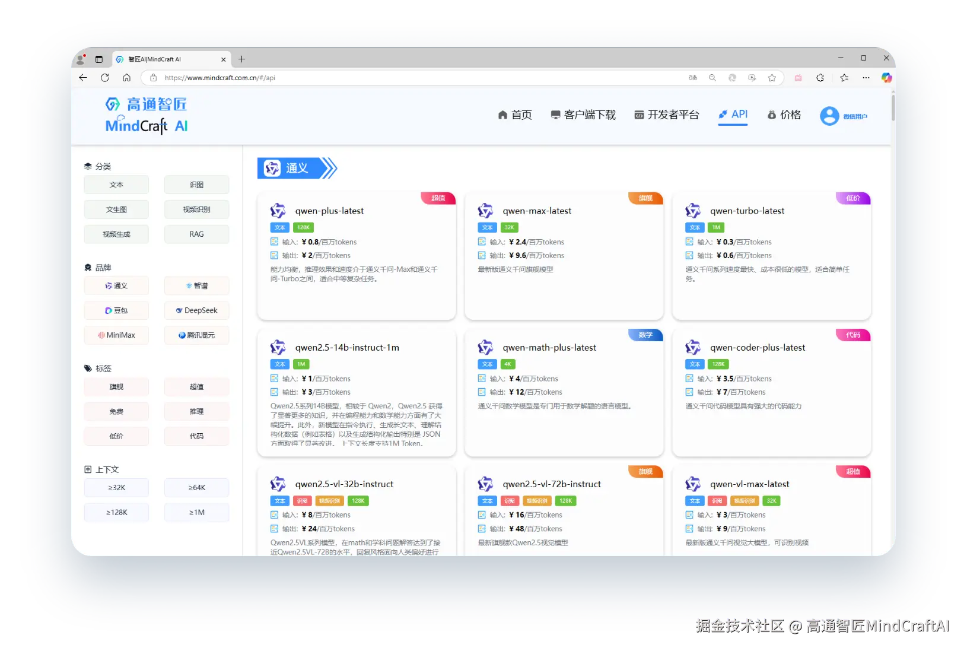This screenshot has width=967, height=651.
Task: Filter by 识图 category
Action: [196, 185]
